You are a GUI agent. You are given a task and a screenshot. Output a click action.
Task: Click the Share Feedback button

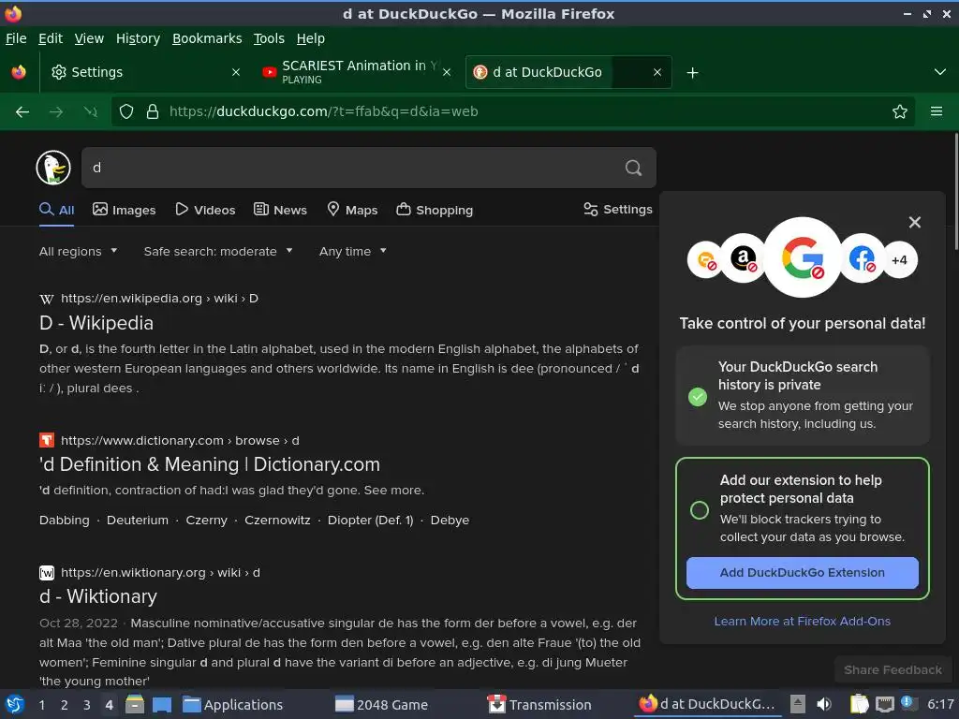click(x=893, y=669)
